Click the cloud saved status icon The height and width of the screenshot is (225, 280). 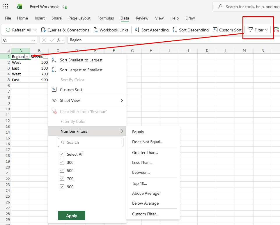click(x=65, y=7)
